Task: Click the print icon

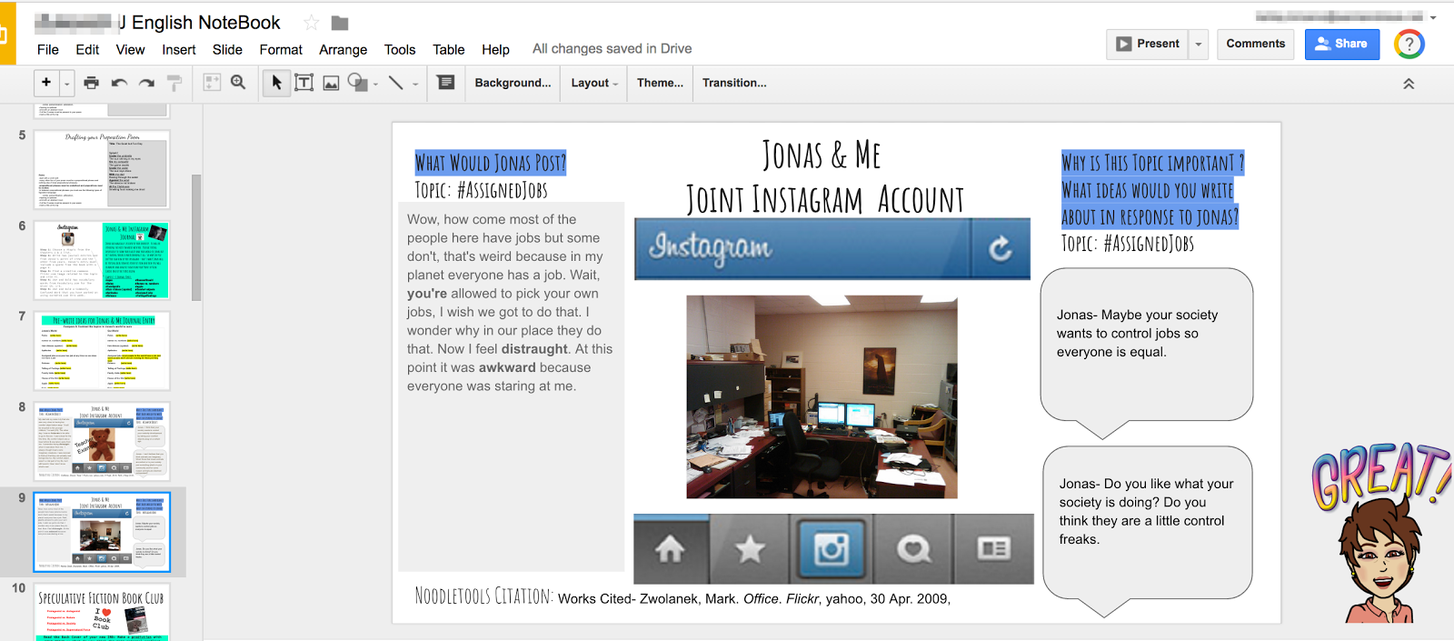Action: point(91,83)
